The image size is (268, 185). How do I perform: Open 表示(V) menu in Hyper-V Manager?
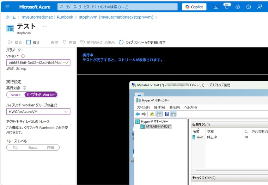pos(175,107)
